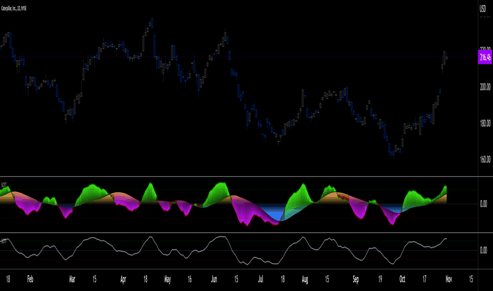Click the Sep date label
Screen dimensions: 493x291
click(x=355, y=279)
